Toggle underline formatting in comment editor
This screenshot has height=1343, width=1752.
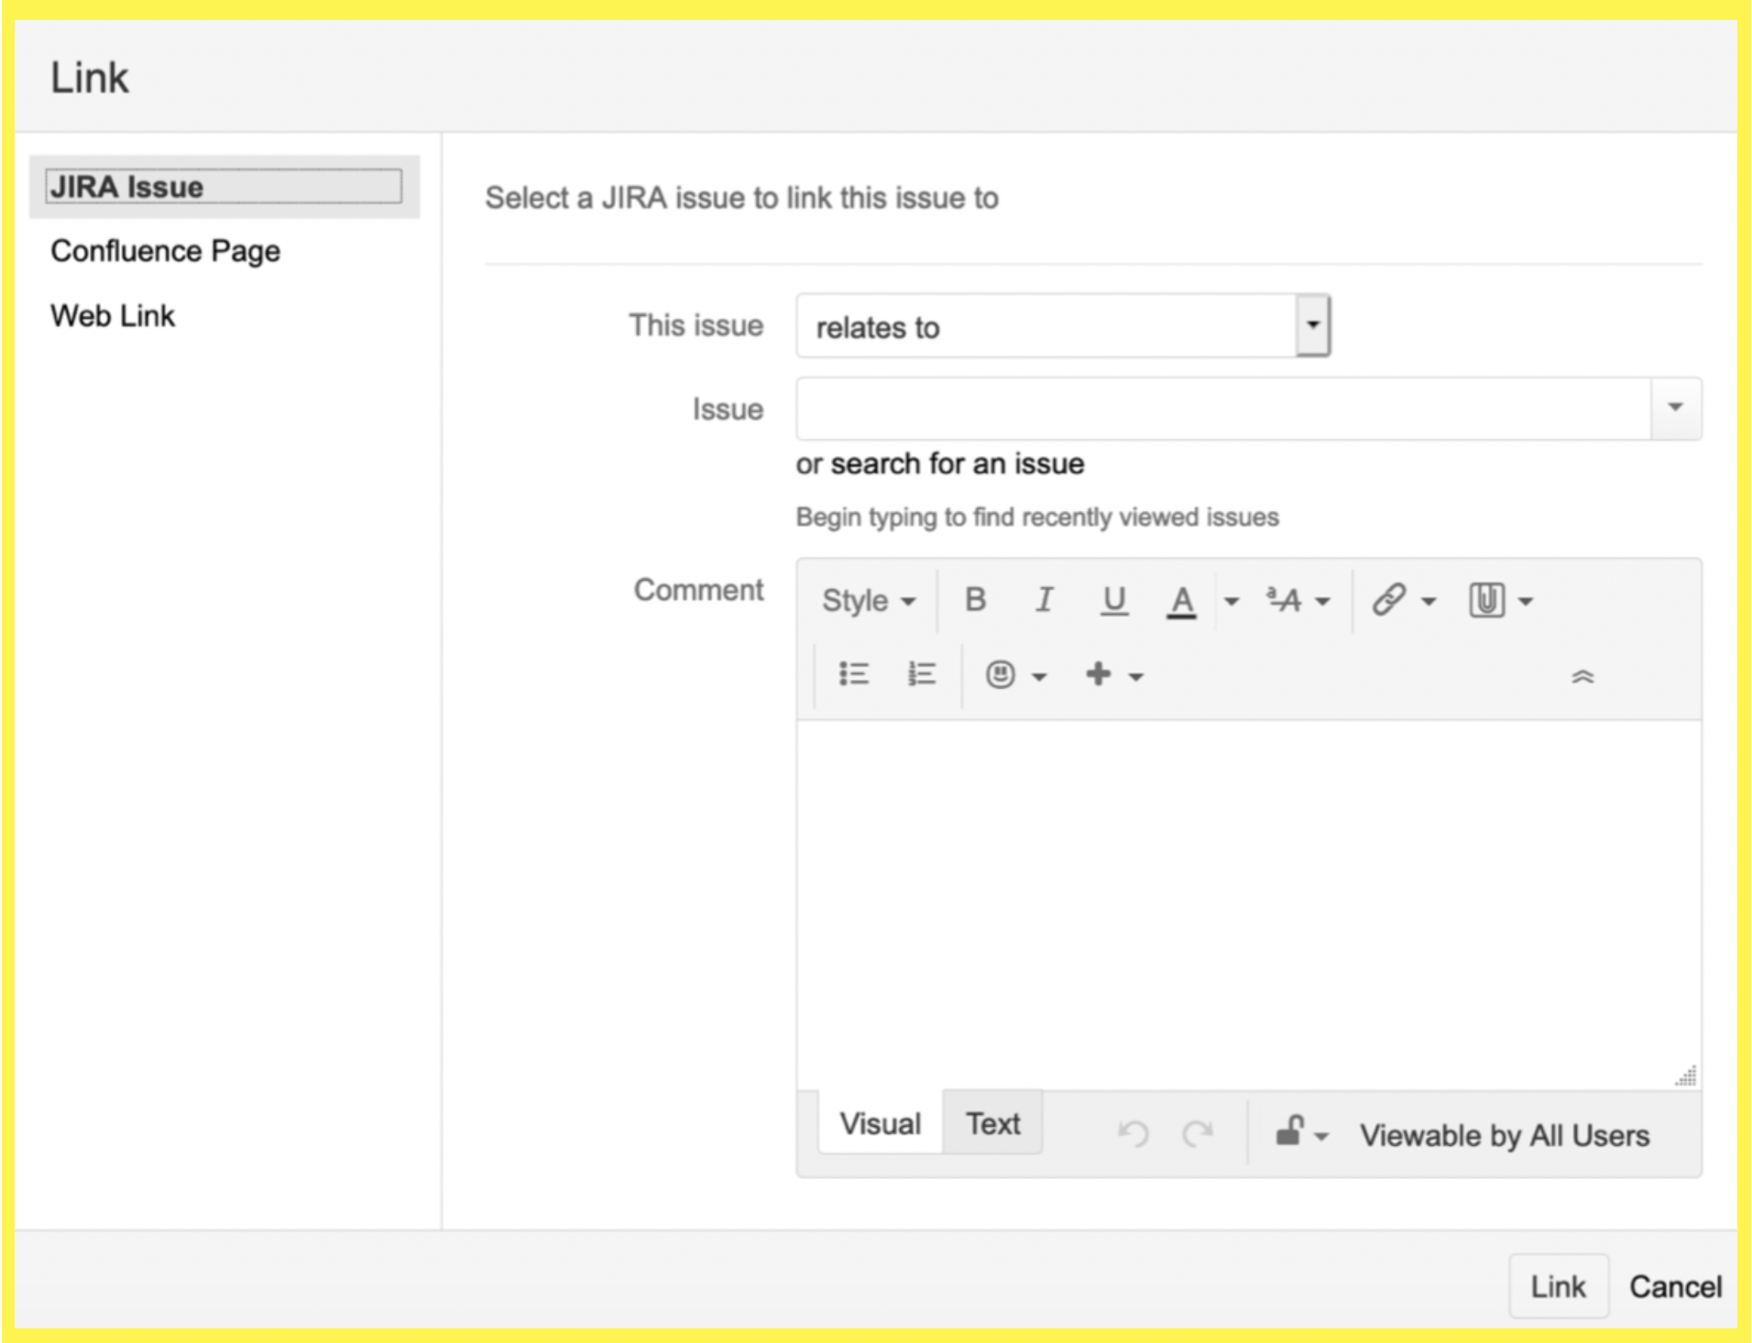(x=1113, y=601)
